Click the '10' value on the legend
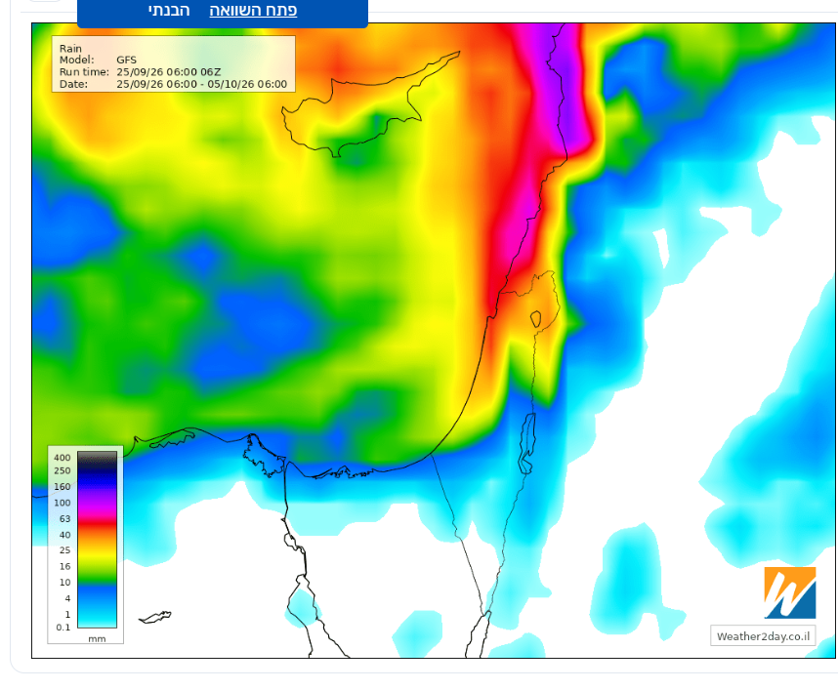 click(x=64, y=582)
